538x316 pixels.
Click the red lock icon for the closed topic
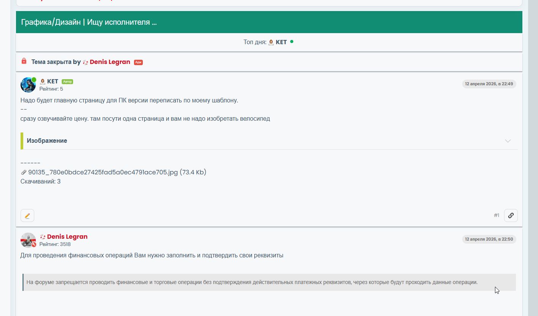[24, 61]
